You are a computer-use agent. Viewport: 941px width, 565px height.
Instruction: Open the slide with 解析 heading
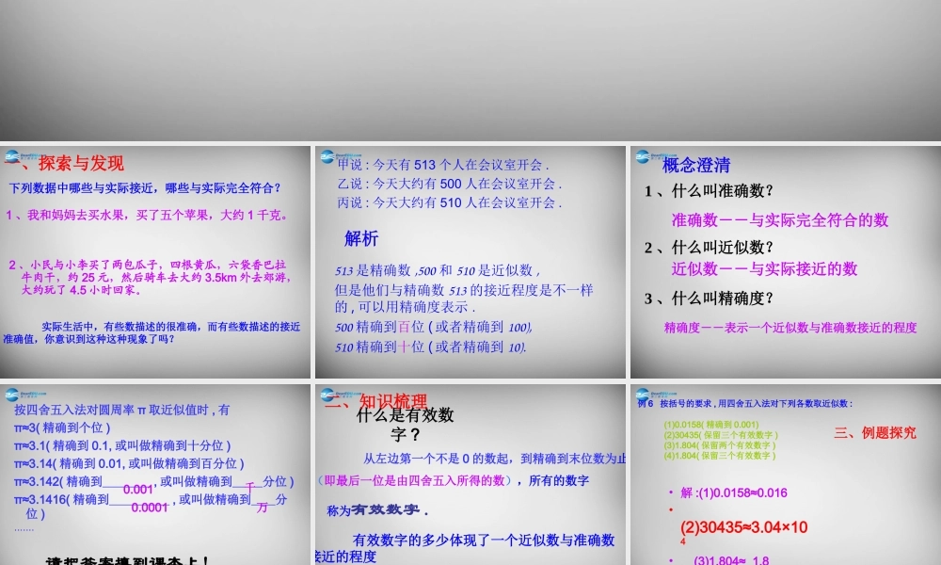point(470,262)
